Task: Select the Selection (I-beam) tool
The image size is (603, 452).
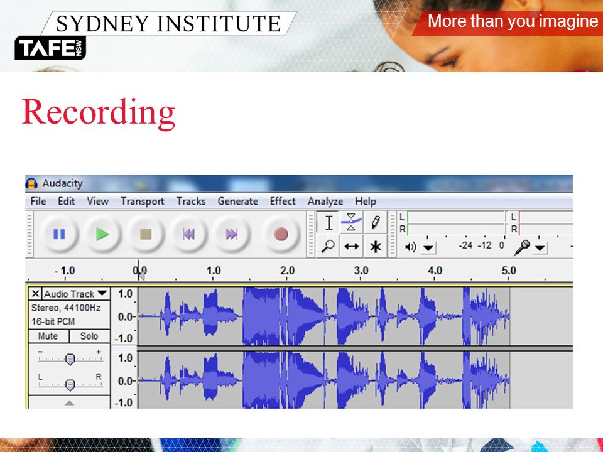Action: (328, 222)
